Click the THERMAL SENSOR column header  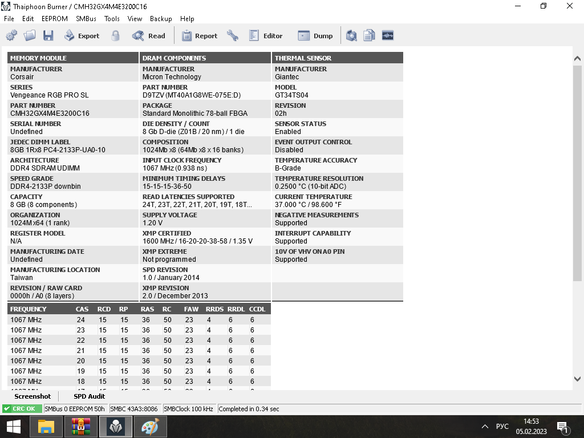click(338, 58)
